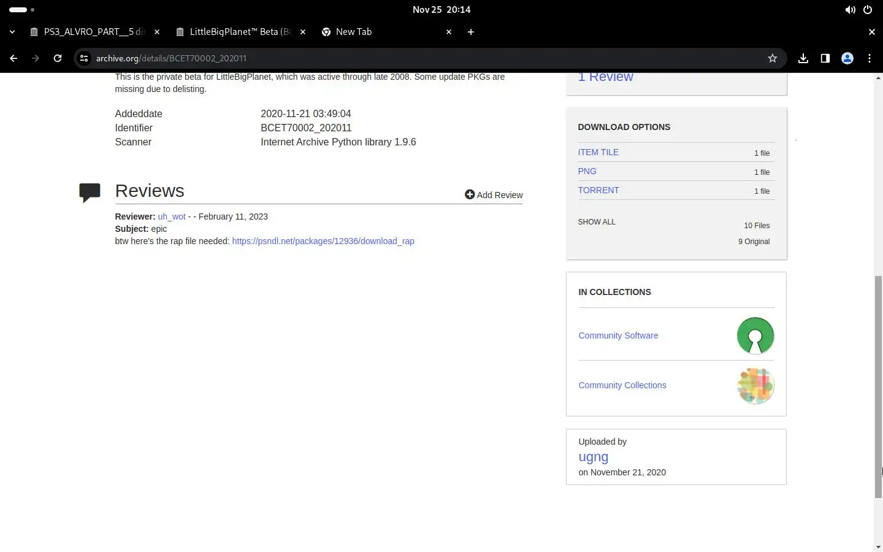Go back to the previous page
This screenshot has height=552, width=883.
coord(13,58)
